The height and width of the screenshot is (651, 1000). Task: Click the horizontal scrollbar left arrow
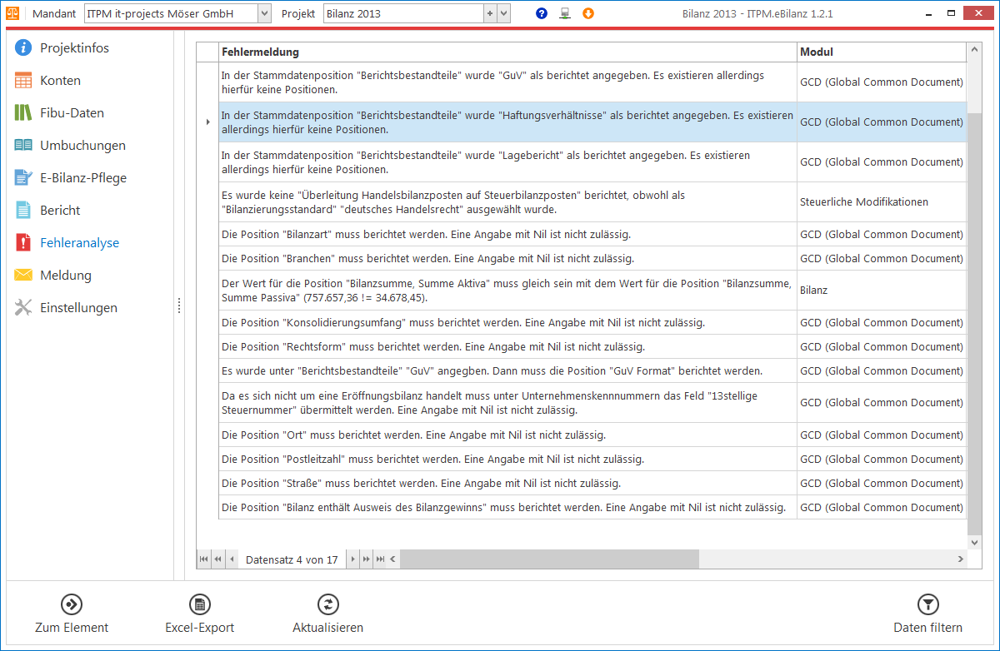tap(394, 559)
